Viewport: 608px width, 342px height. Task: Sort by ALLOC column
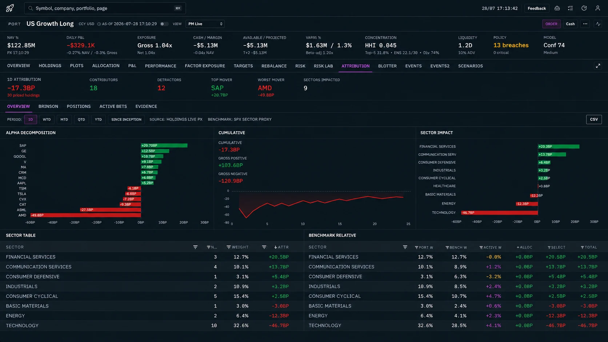pos(518,248)
